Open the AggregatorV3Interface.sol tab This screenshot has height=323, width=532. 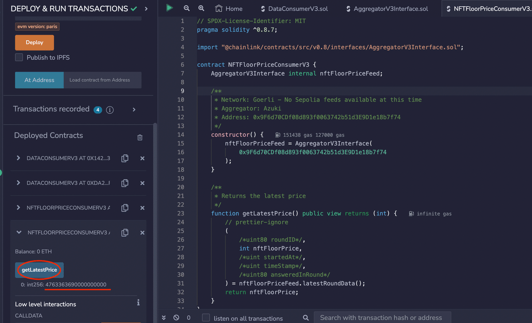[387, 8]
